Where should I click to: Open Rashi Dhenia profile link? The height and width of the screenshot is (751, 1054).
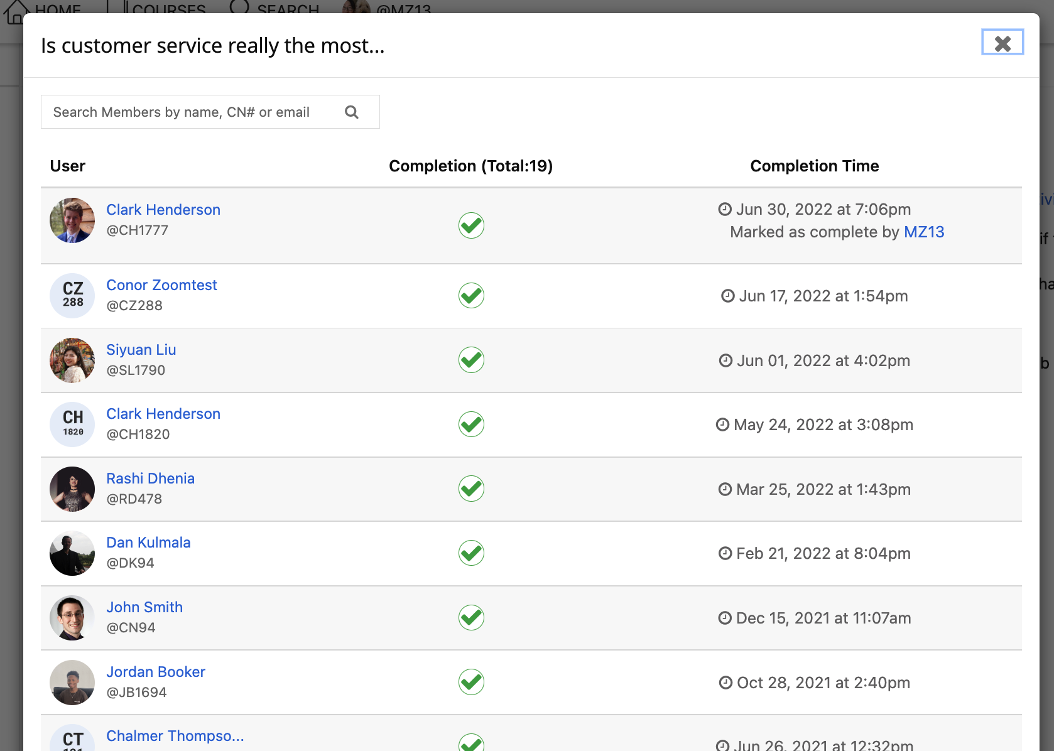click(150, 478)
